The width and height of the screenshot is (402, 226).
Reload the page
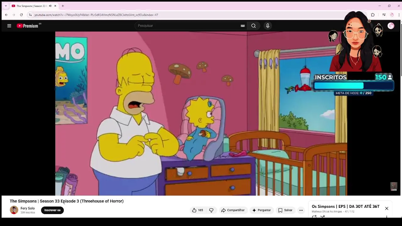point(21,15)
